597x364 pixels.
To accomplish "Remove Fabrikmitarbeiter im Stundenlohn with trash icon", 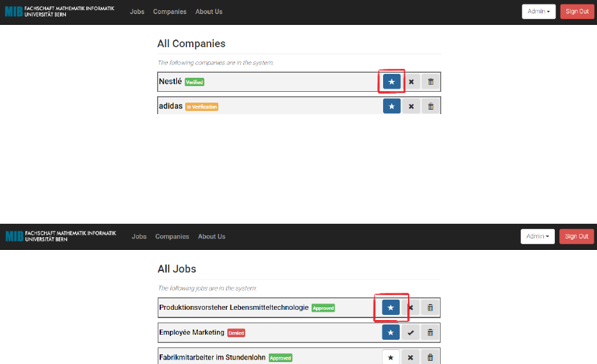I will [x=430, y=357].
